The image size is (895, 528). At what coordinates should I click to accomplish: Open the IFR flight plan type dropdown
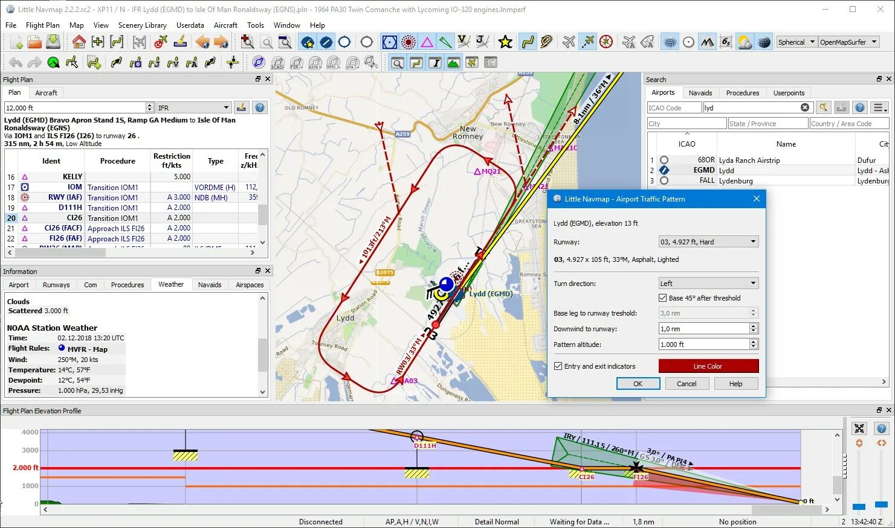coord(193,107)
